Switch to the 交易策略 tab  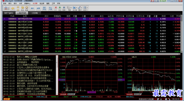pos(35,13)
